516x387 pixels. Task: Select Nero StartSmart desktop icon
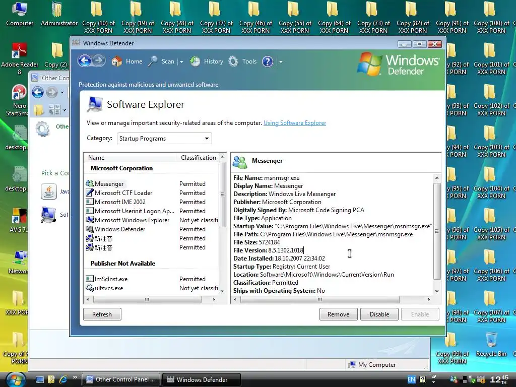click(19, 100)
